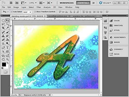Image resolution: width=129 pixels, height=97 pixels.
Task: Select the 3D Object Rotate tool
Action: point(3,56)
